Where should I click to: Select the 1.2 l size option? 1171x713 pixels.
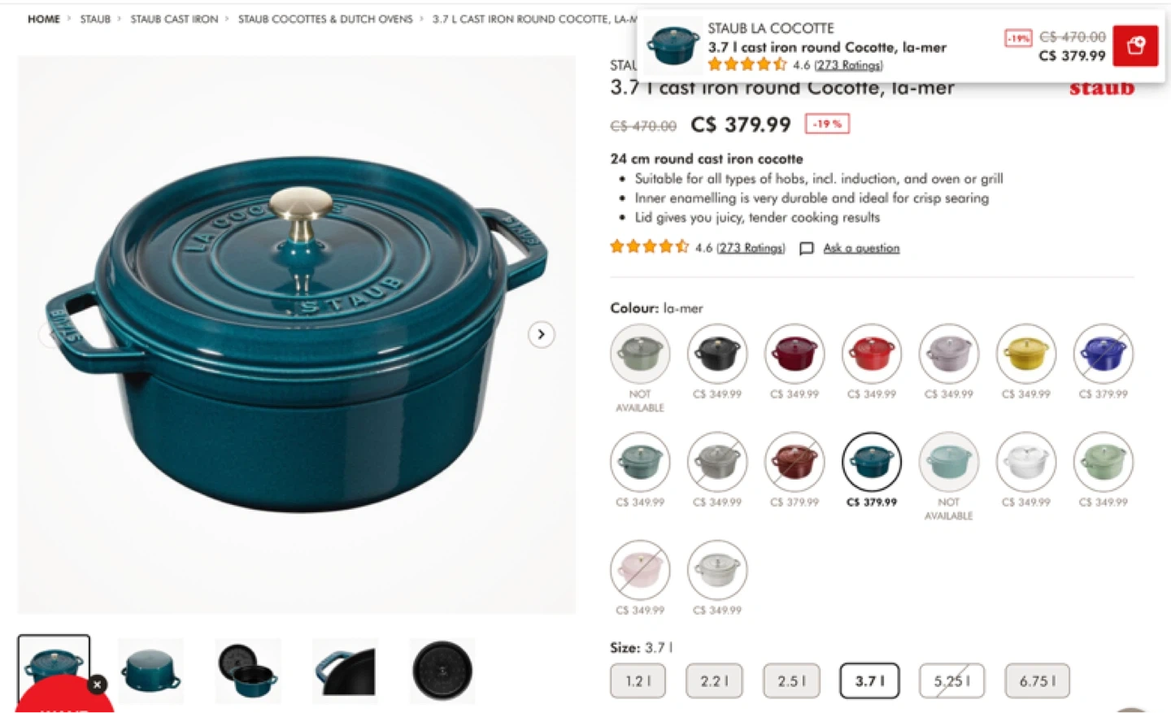coord(638,680)
